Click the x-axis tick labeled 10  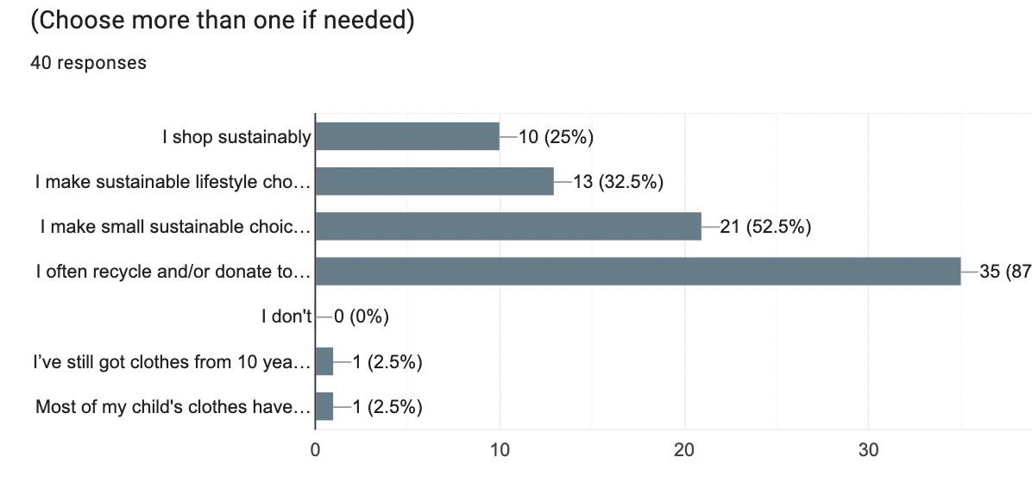click(500, 450)
